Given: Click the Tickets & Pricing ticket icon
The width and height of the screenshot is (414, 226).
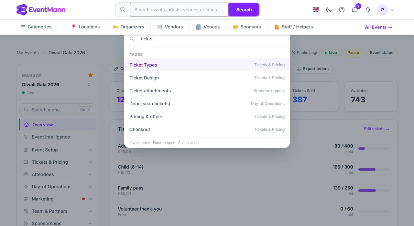Looking at the screenshot, I should pyautogui.click(x=26, y=162).
